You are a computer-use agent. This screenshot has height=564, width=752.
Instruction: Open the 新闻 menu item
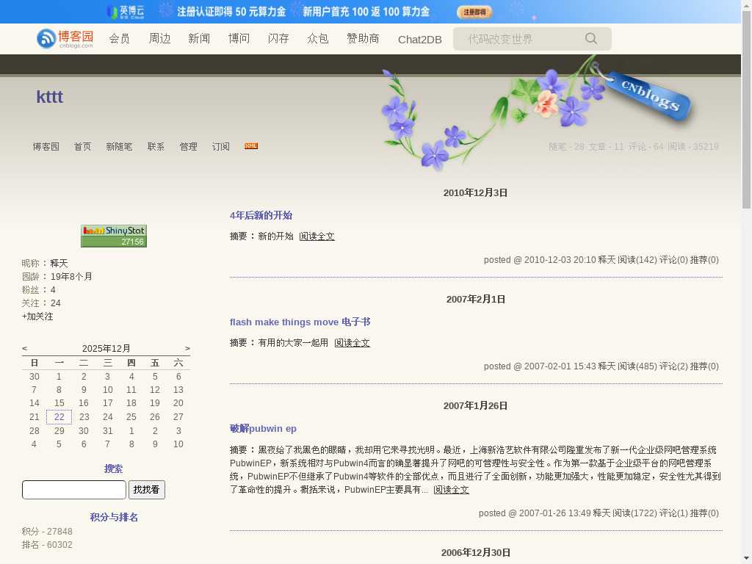[198, 39]
